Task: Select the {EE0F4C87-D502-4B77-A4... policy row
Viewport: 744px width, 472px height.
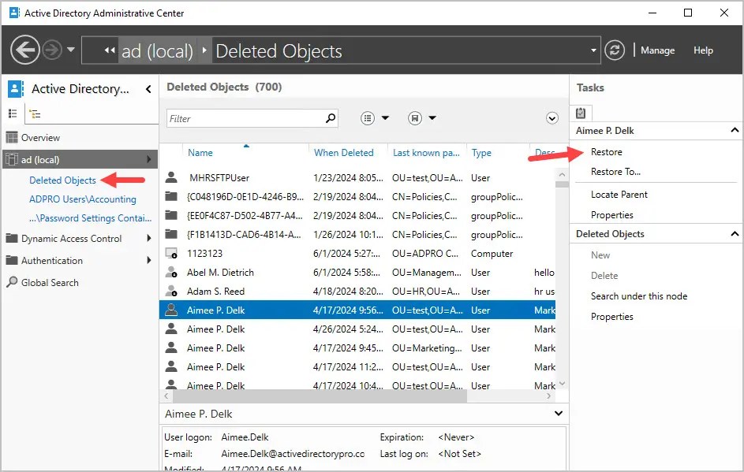Action: pos(357,216)
